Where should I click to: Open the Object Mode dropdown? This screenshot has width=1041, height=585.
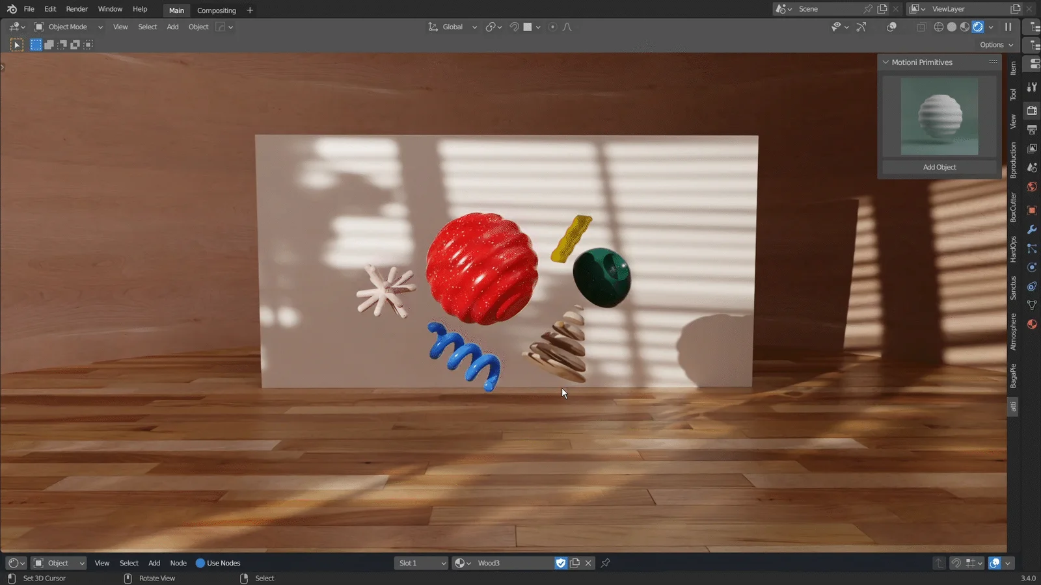coord(68,27)
